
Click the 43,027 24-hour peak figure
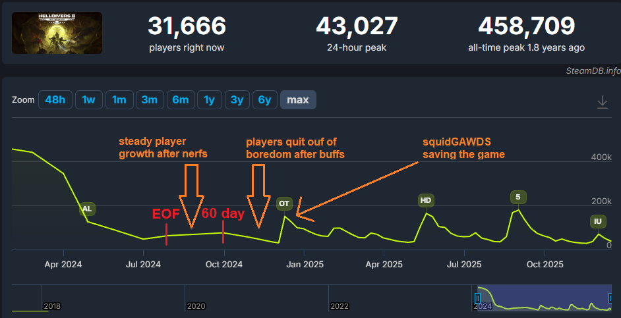[x=357, y=26]
